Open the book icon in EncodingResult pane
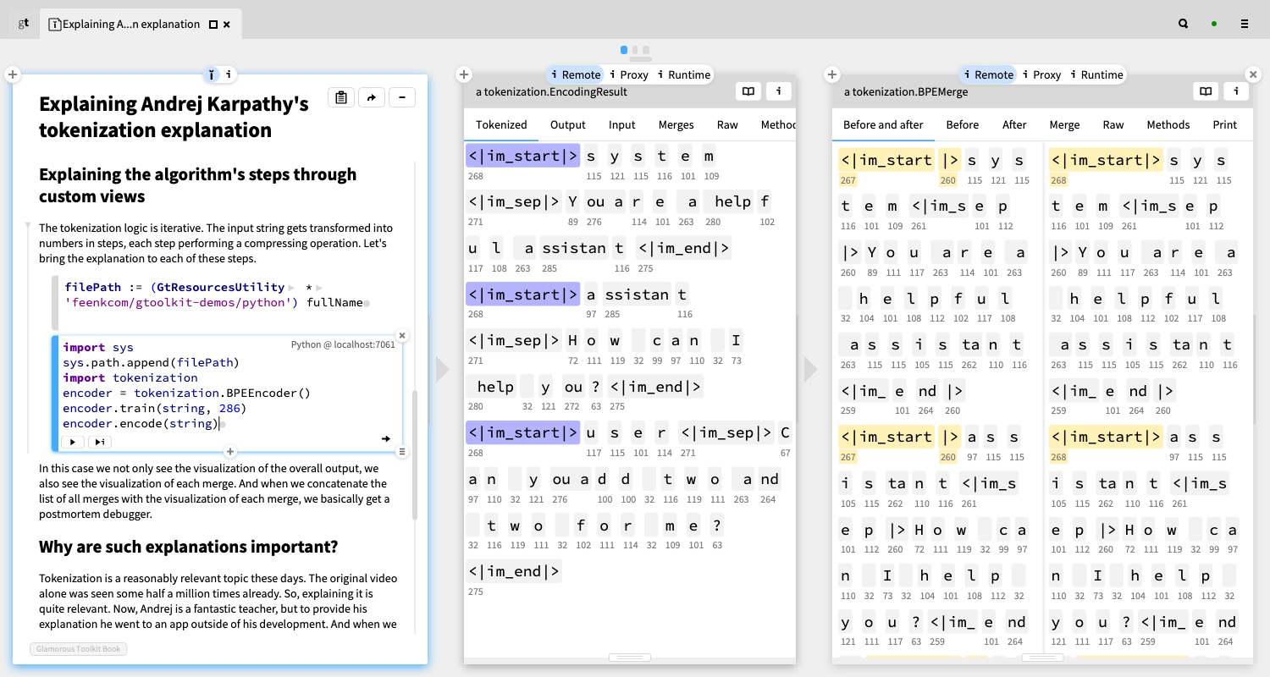The width and height of the screenshot is (1270, 677). click(x=748, y=91)
